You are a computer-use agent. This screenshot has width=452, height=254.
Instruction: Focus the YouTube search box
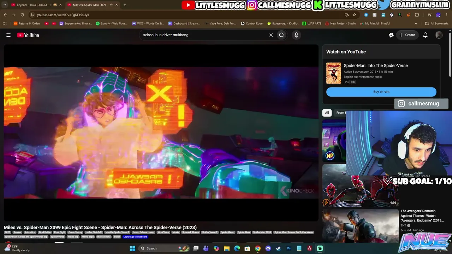coord(203,35)
